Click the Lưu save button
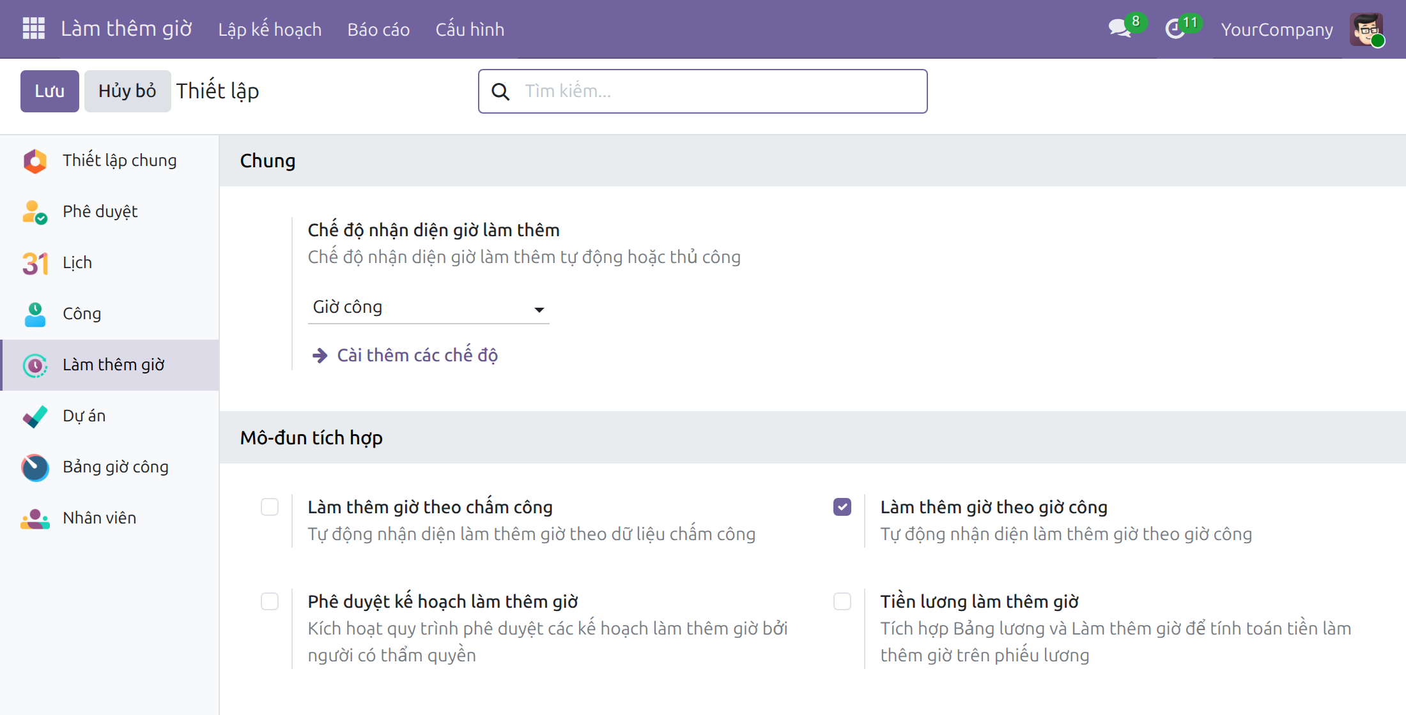The image size is (1406, 715). pos(50,91)
